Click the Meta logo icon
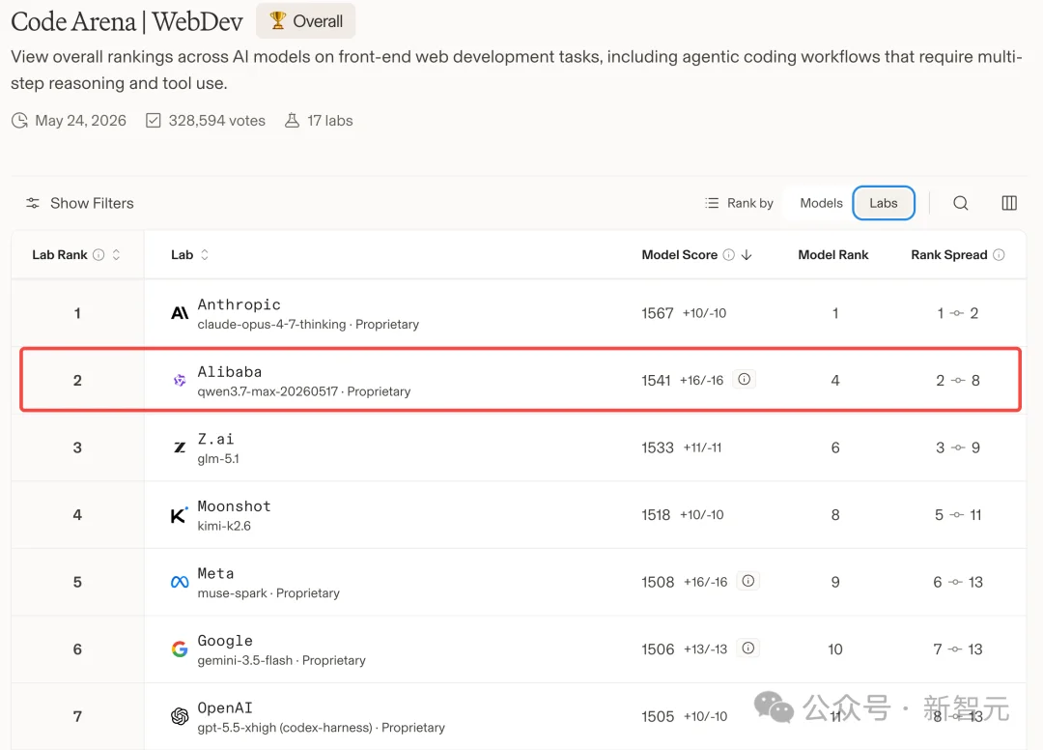The image size is (1043, 750). pyautogui.click(x=180, y=582)
